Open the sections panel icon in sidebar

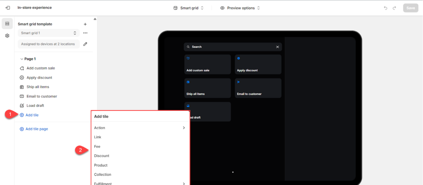[7, 24]
